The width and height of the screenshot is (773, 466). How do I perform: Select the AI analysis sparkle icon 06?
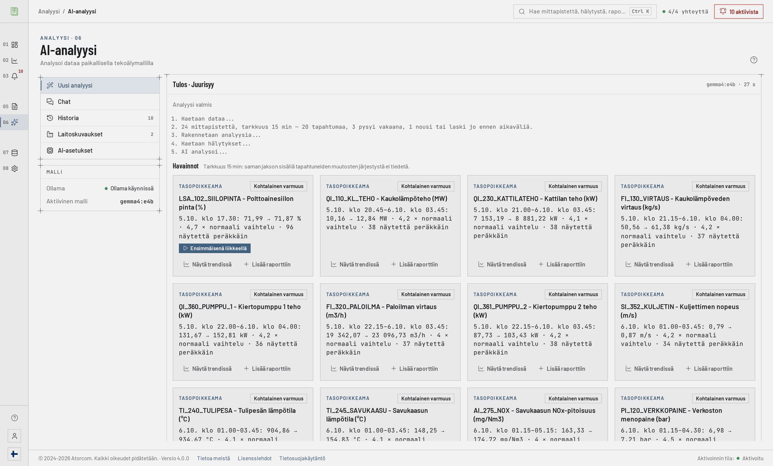click(x=14, y=122)
